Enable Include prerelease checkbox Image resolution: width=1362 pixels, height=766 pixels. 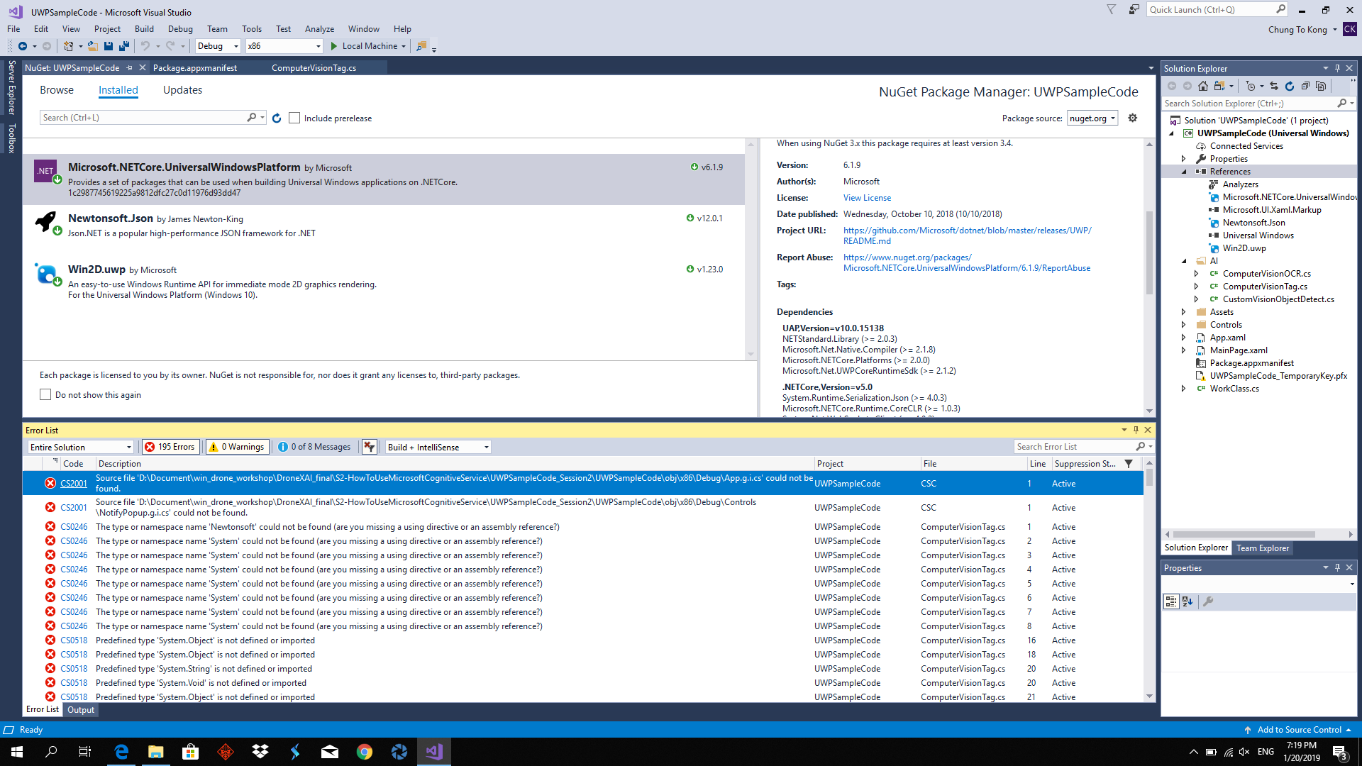pos(294,118)
